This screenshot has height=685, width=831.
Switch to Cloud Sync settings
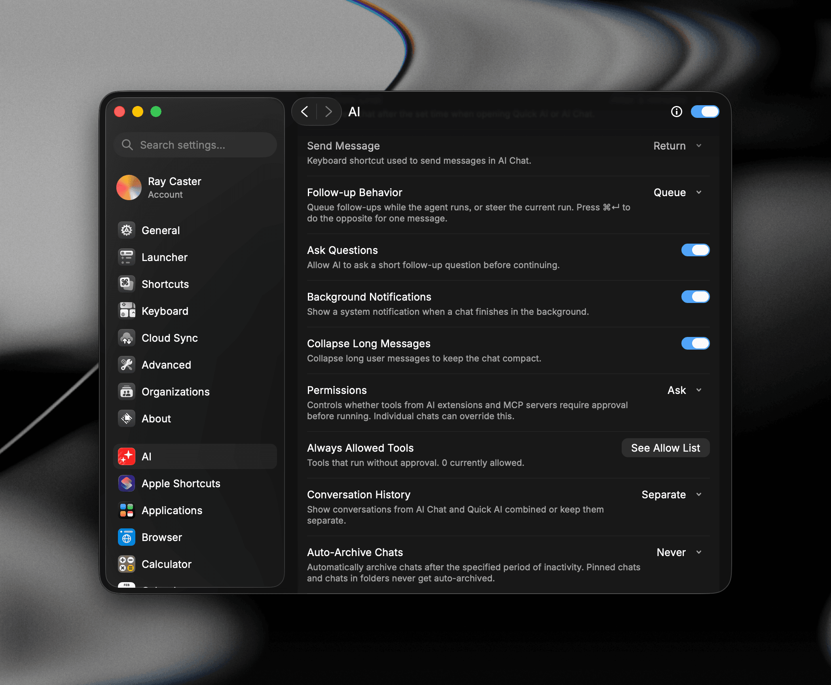(195, 338)
